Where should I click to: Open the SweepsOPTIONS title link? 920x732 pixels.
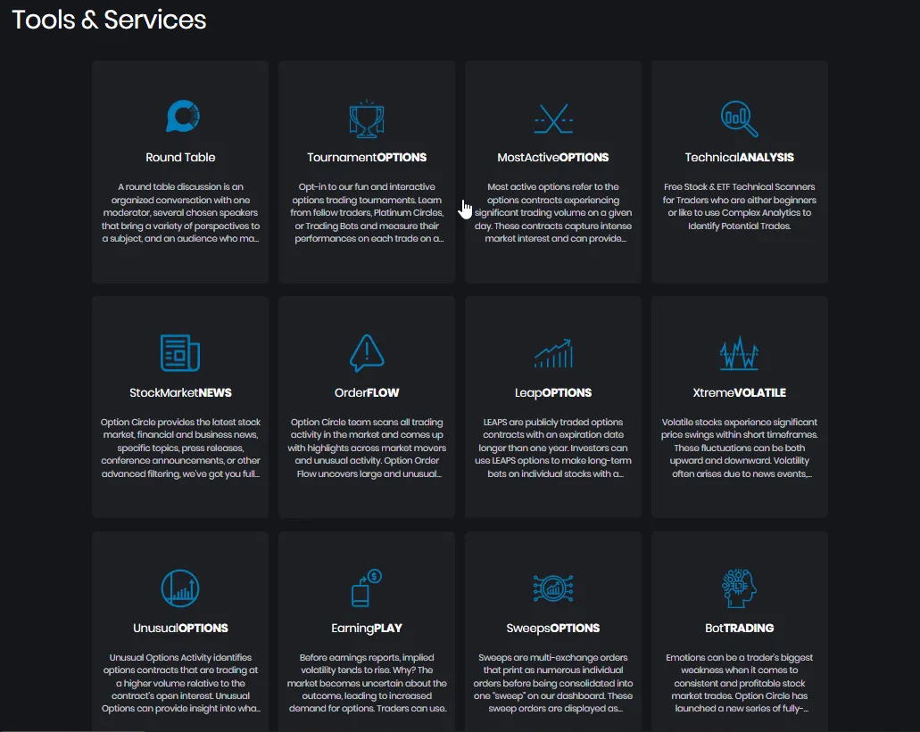click(553, 629)
